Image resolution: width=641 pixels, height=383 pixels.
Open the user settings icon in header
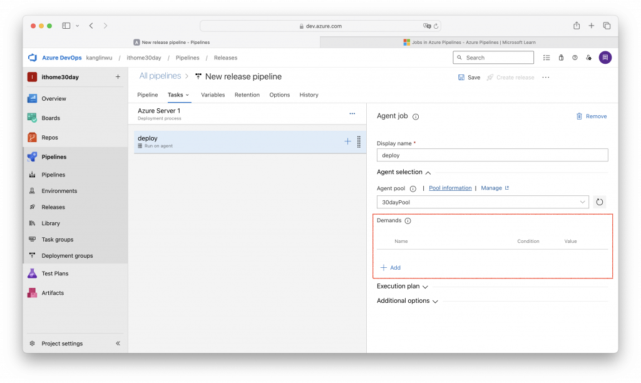pos(588,58)
